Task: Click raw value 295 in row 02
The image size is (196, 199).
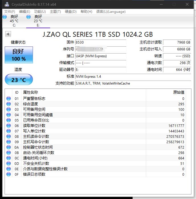Action: (181, 104)
